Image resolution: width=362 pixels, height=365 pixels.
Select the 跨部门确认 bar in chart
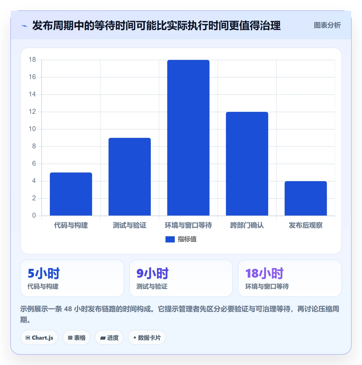[247, 164]
